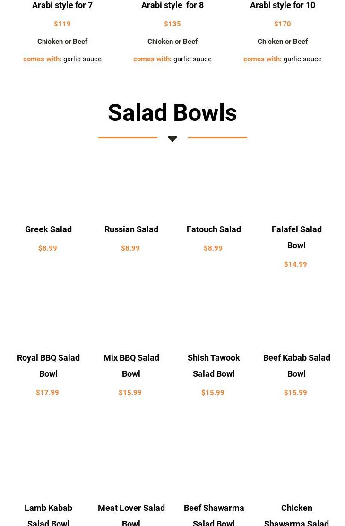Click Chicken Shawarma Salad title
The image size is (345, 526).
296,514
